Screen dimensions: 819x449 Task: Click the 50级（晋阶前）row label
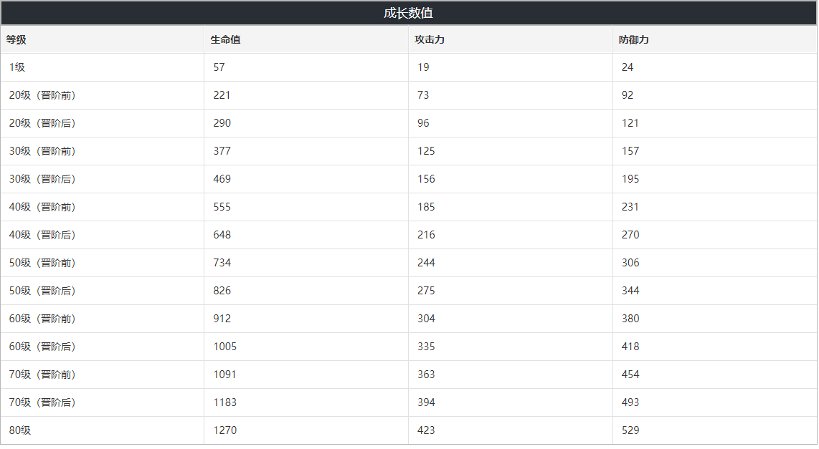tap(42, 263)
